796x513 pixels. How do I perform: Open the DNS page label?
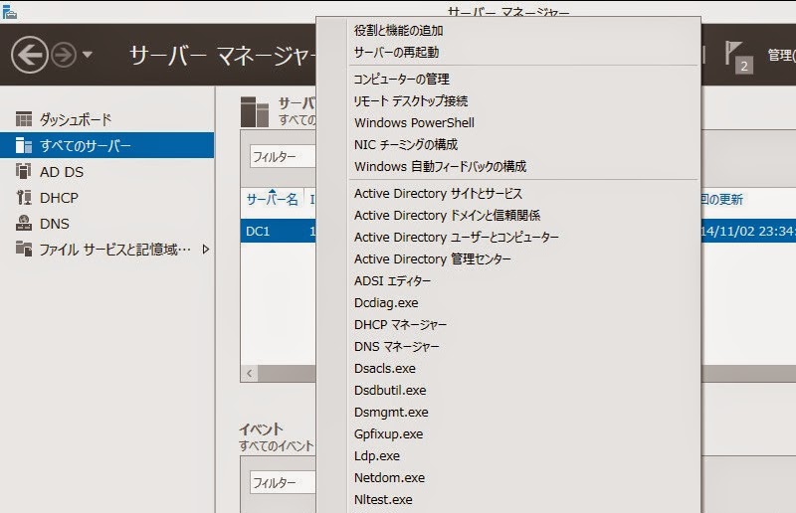point(55,224)
